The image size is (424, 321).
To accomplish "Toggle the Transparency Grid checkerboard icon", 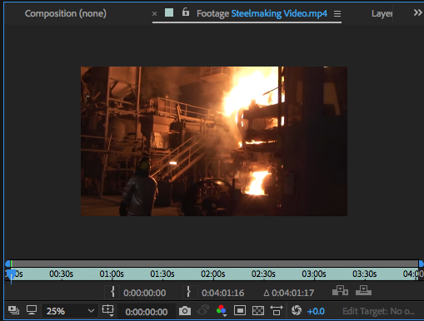I will (x=258, y=311).
